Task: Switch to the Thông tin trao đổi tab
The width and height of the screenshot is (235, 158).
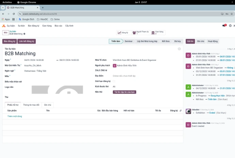Action: 31,105
